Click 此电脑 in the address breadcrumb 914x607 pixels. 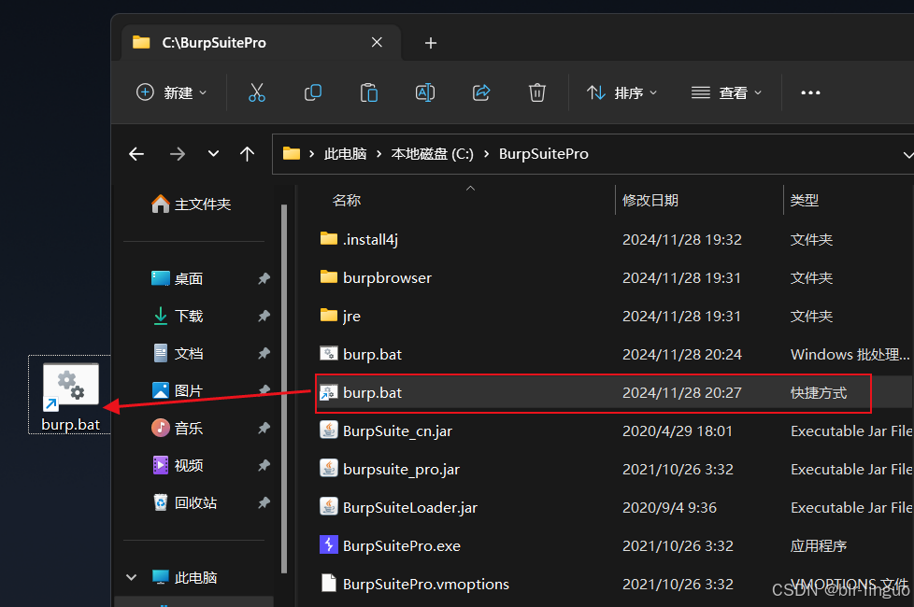(x=345, y=154)
